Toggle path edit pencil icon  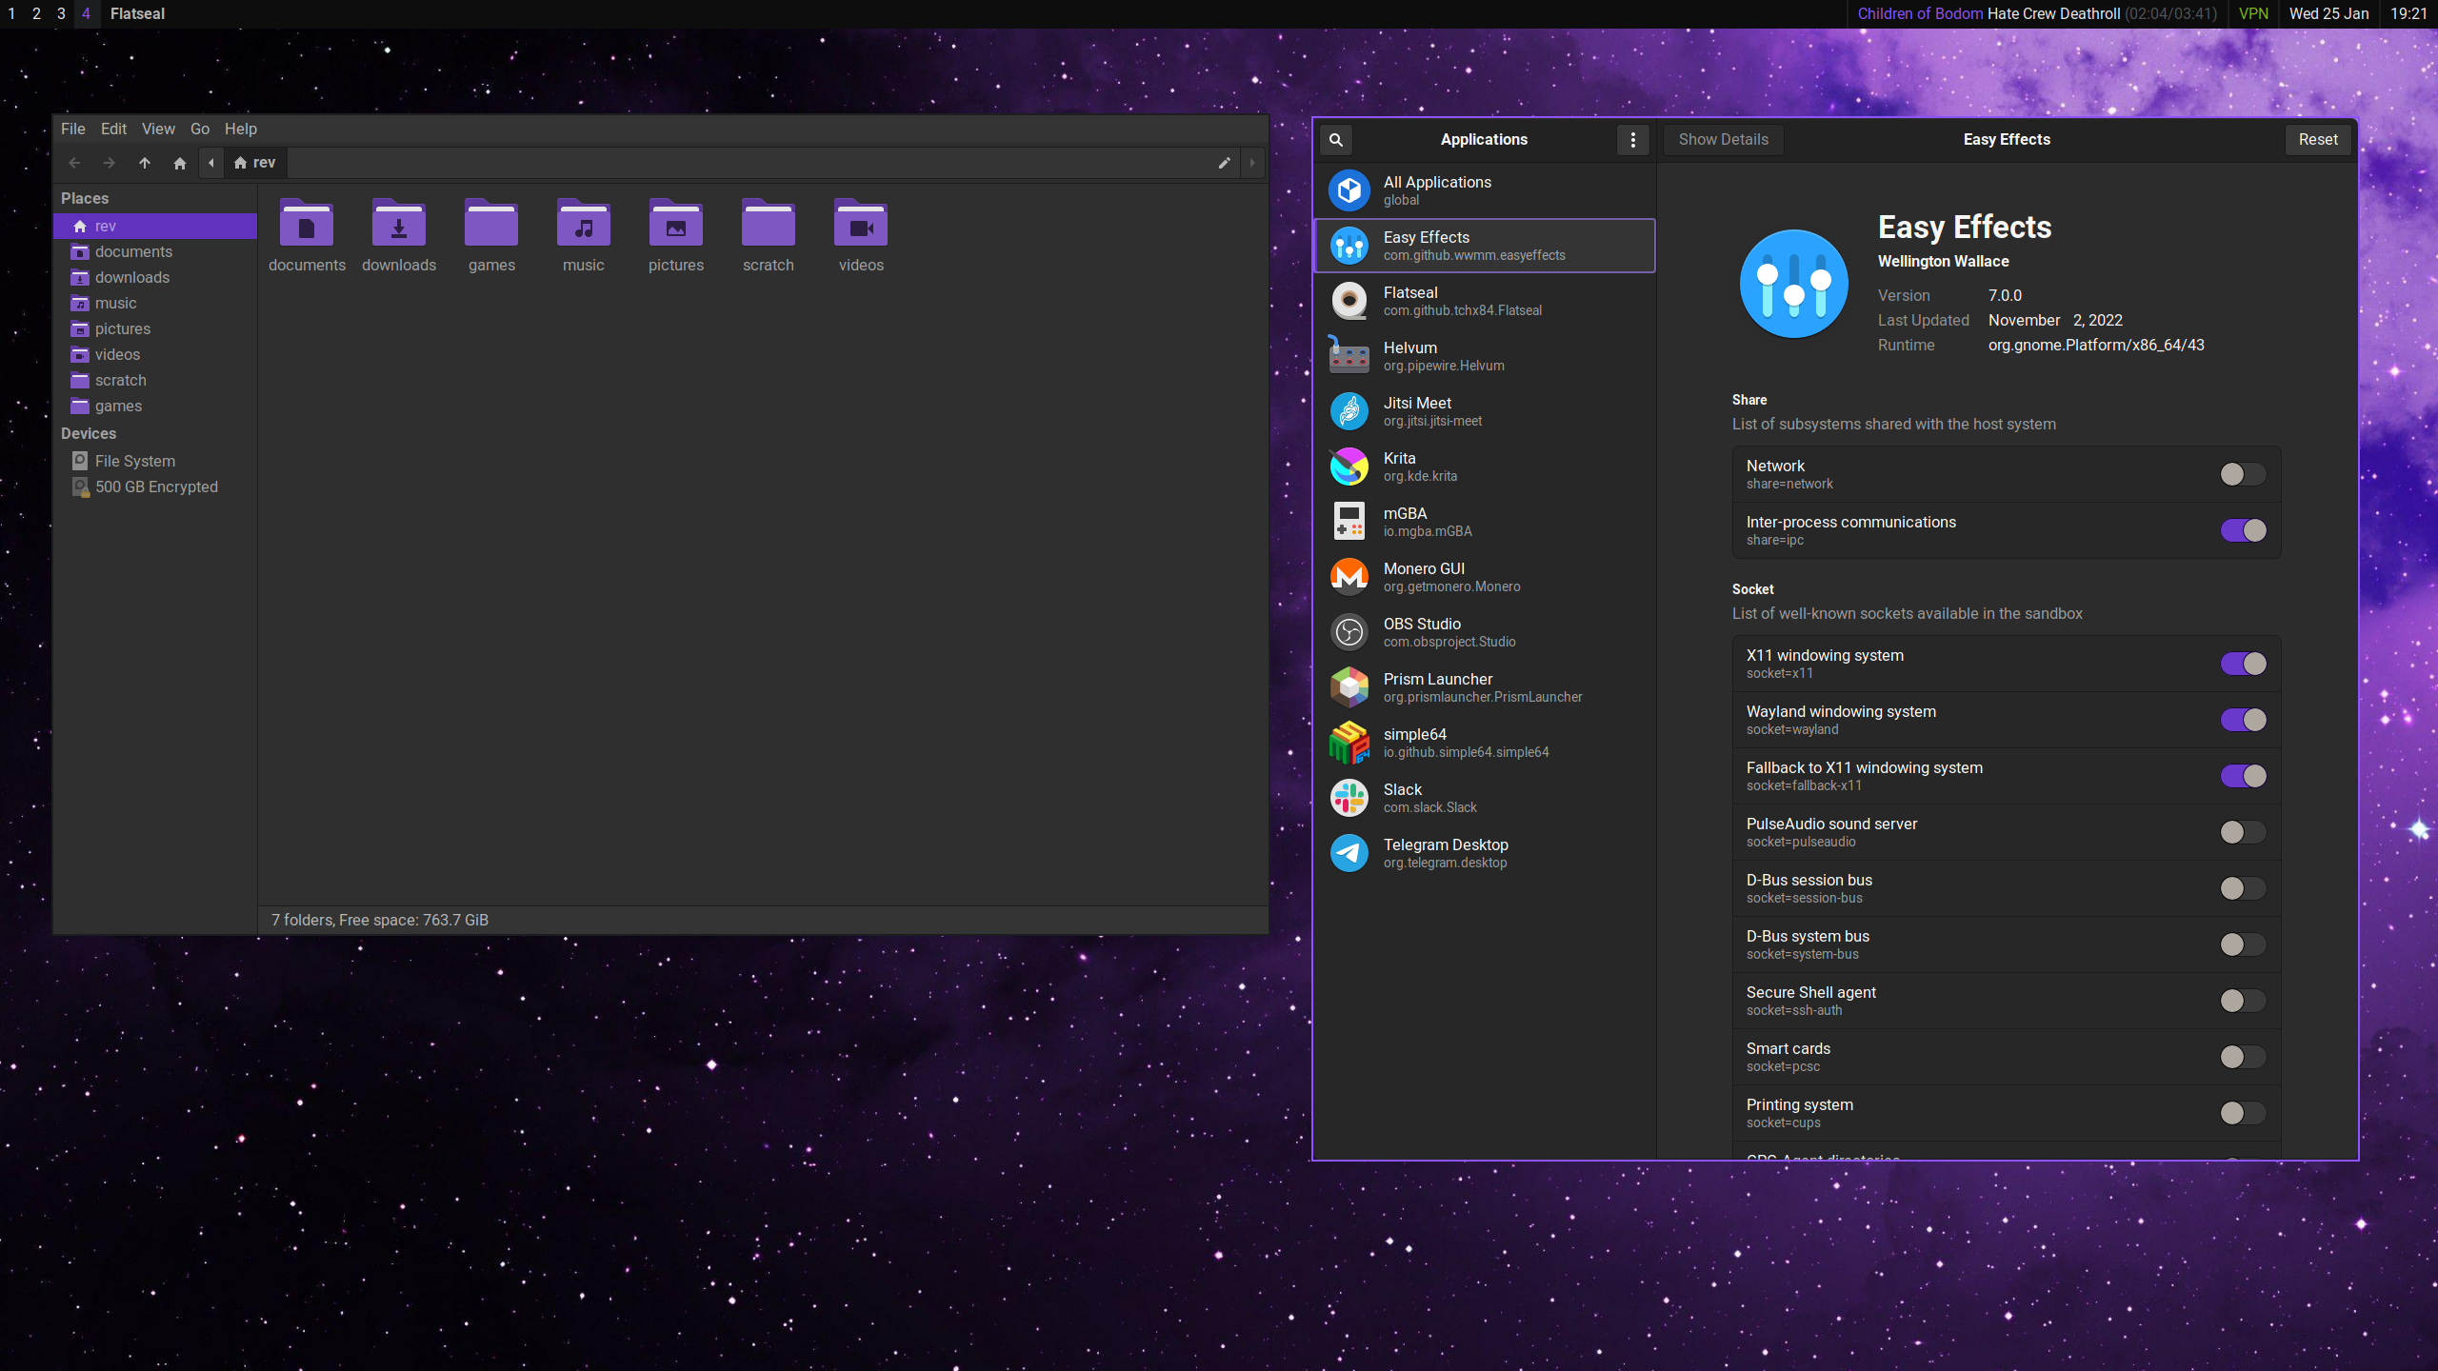click(x=1224, y=163)
